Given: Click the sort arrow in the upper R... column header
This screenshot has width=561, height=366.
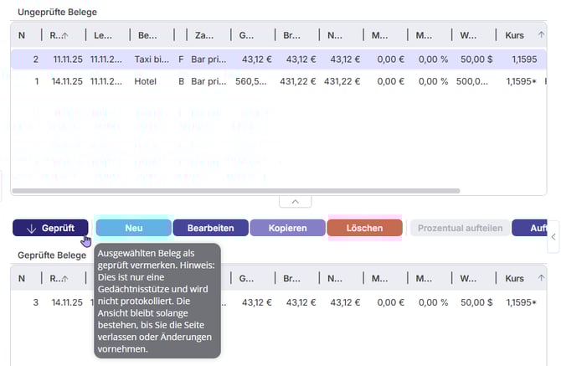Looking at the screenshot, I should (x=65, y=35).
